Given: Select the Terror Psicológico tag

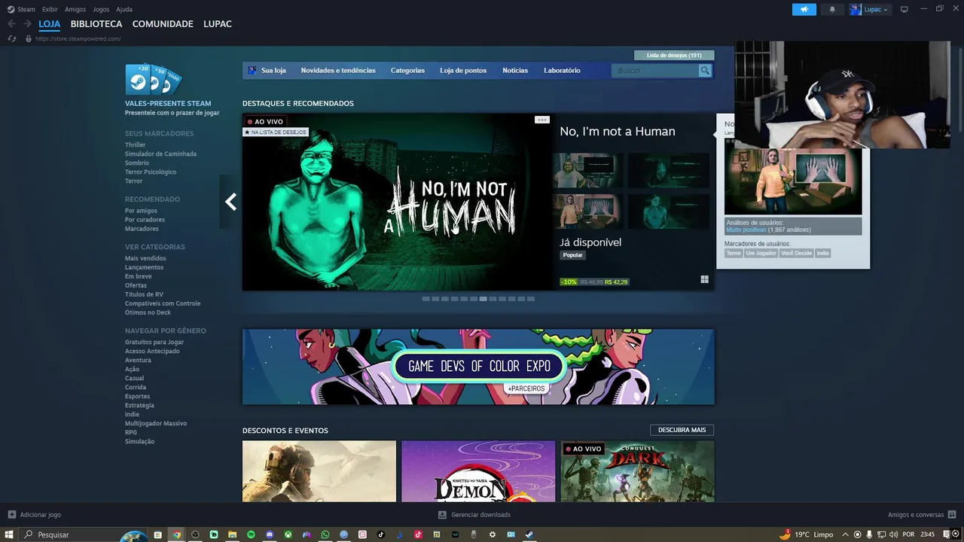Looking at the screenshot, I should click(151, 172).
